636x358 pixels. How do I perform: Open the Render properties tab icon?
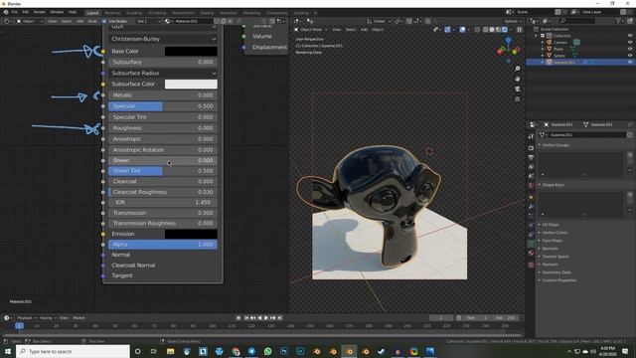(x=531, y=148)
